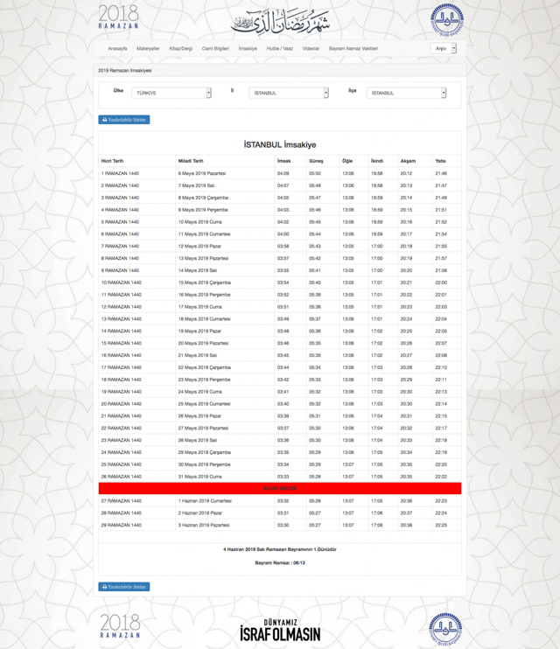Navigate to Hutbe / Vaaz page

280,49
